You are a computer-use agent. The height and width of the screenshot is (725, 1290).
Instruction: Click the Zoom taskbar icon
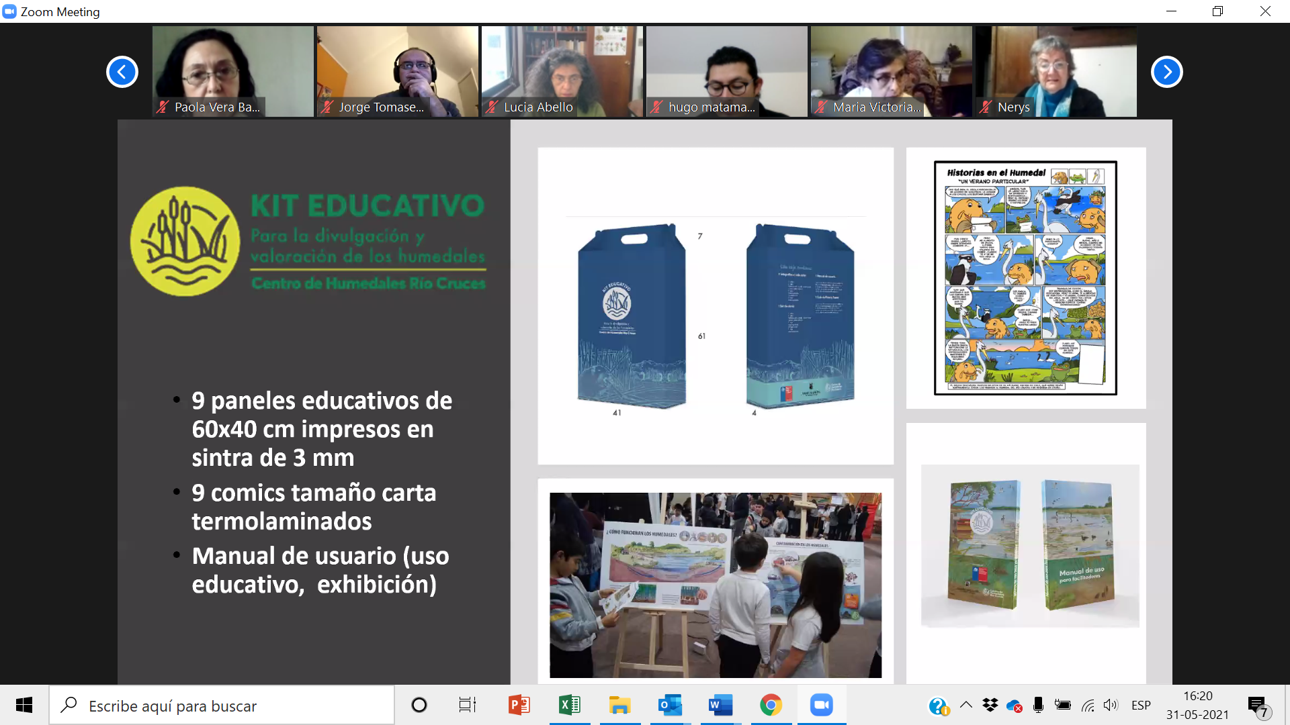point(821,705)
